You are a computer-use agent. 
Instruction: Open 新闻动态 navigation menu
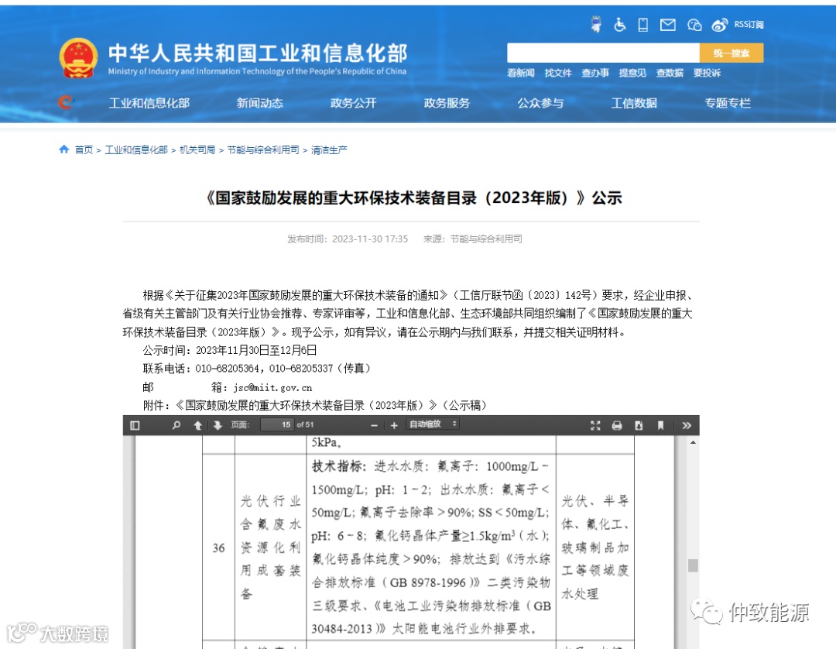click(259, 103)
